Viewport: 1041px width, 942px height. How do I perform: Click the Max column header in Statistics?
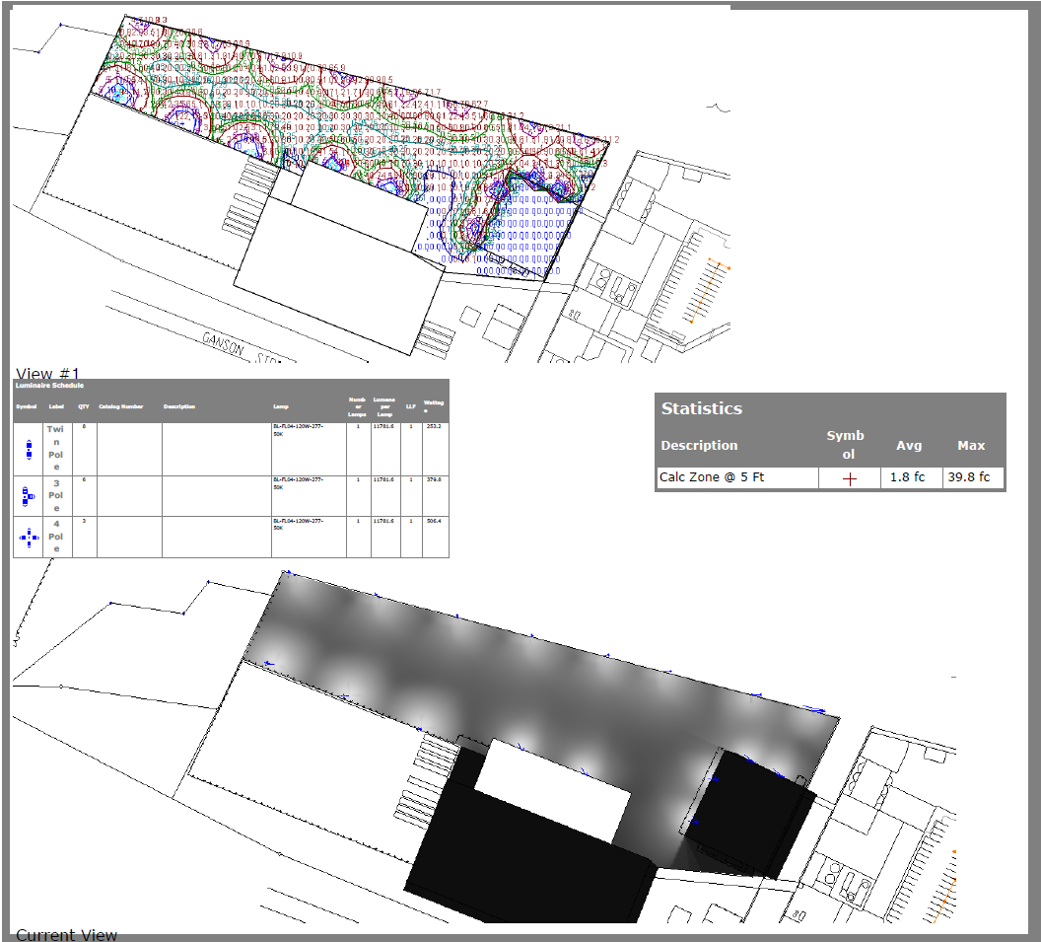click(x=971, y=445)
